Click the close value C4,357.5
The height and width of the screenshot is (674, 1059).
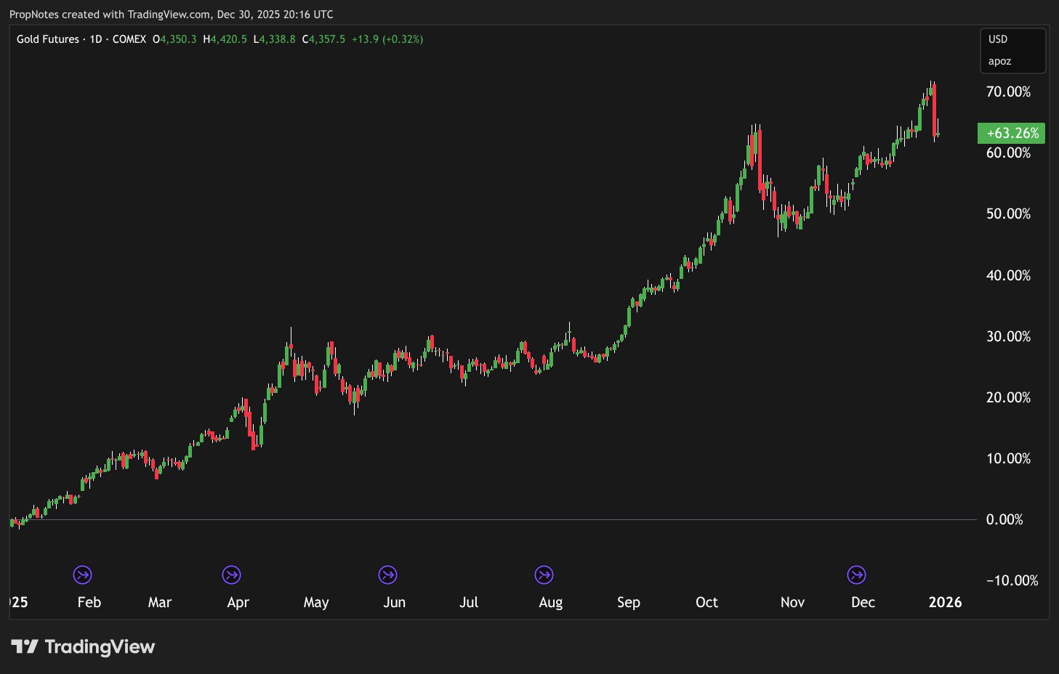tap(324, 39)
